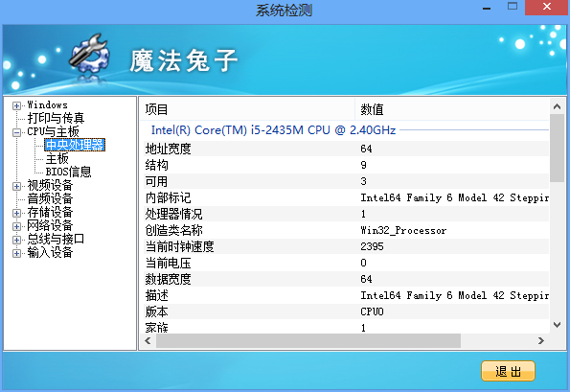Image resolution: width=570 pixels, height=392 pixels.
Task: Click the horizontal scrollbar right arrow
Action: click(541, 341)
